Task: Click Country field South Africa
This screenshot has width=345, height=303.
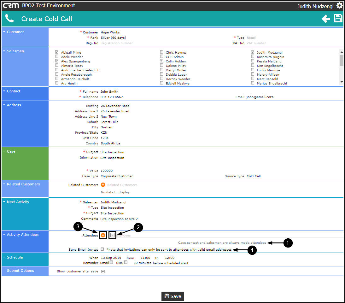Action: tap(110, 143)
